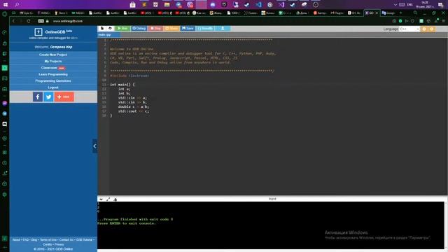This screenshot has height=252, width=448.
Task: Show hidden tray icons with the chevron
Action: tap(395, 5)
